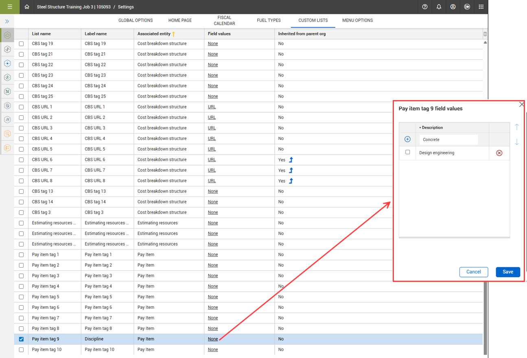
Task: Click the inherited arrow for CBS URL 6
Action: coord(291,160)
